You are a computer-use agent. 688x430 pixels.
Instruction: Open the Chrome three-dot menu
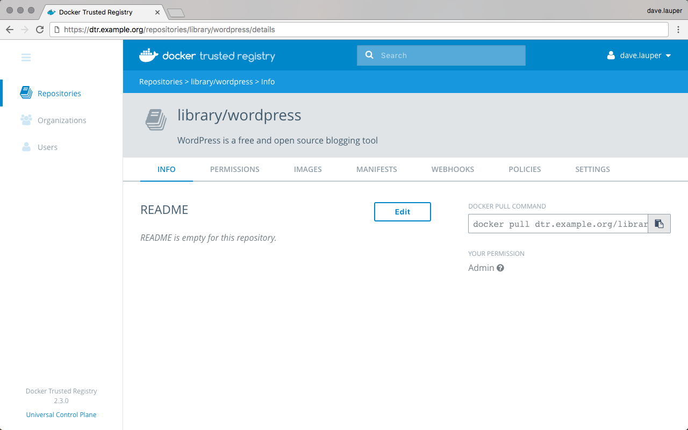(x=678, y=30)
